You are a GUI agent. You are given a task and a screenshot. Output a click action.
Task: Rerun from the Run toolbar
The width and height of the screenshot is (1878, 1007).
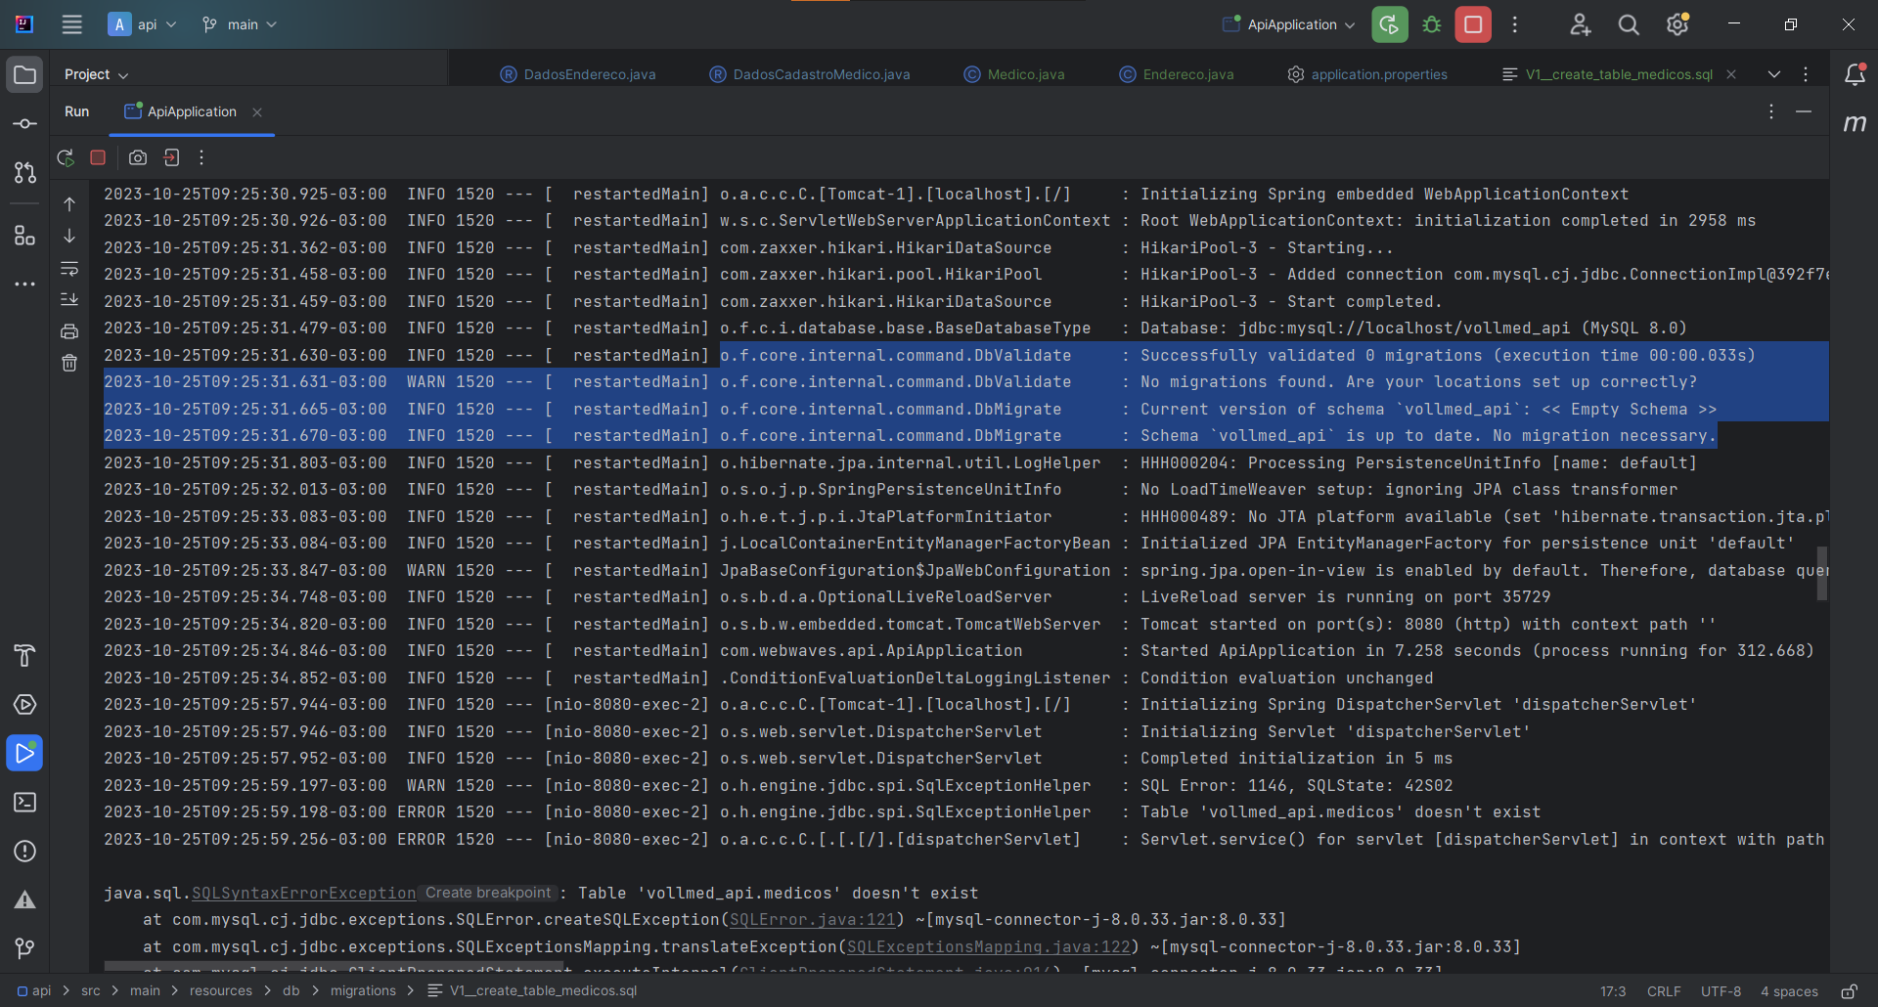point(66,157)
